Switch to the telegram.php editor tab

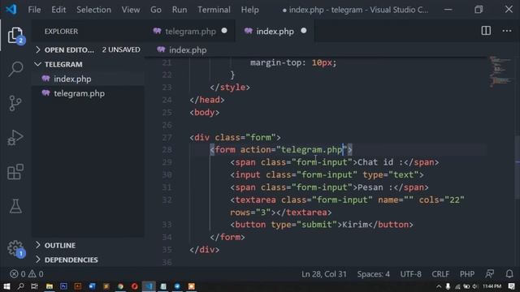tap(190, 31)
